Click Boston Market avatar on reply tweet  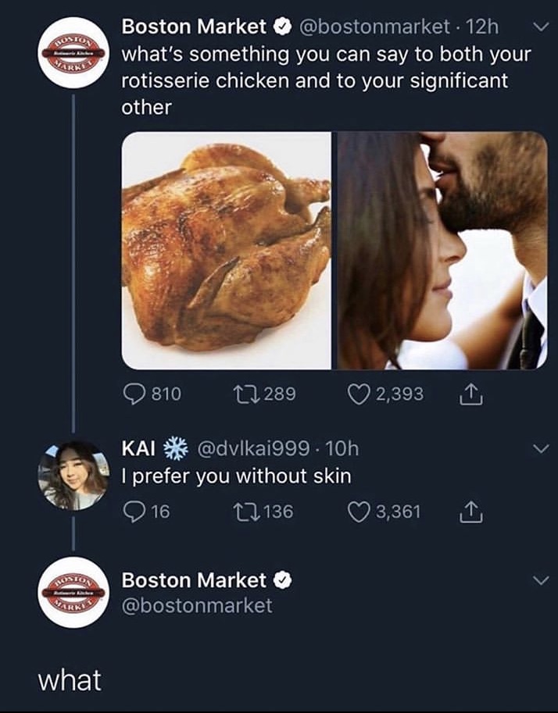coord(73,592)
